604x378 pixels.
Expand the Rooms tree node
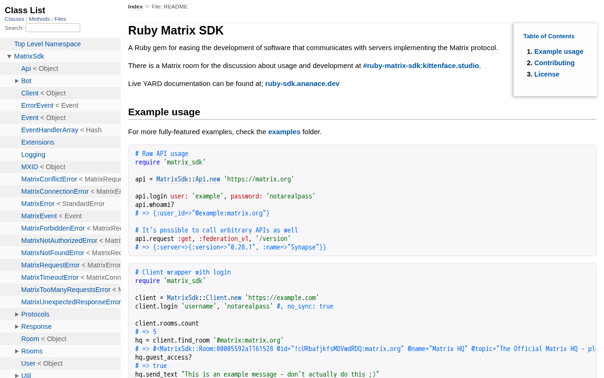point(17,351)
